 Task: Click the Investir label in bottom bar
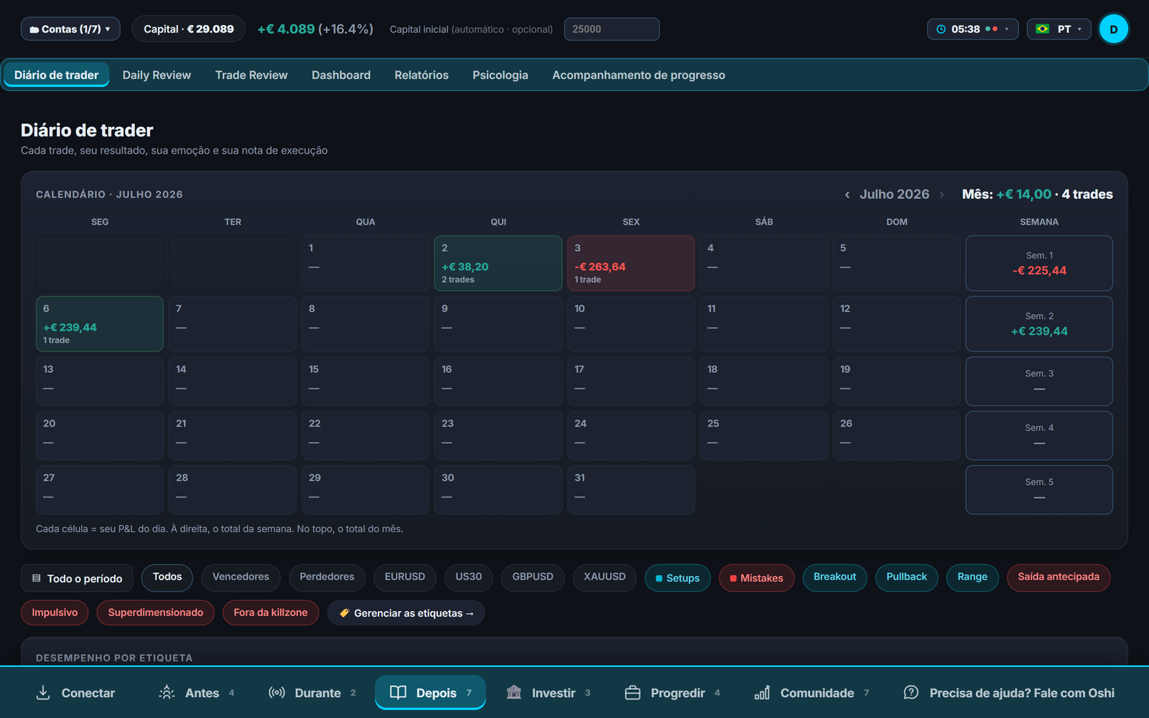tap(554, 693)
